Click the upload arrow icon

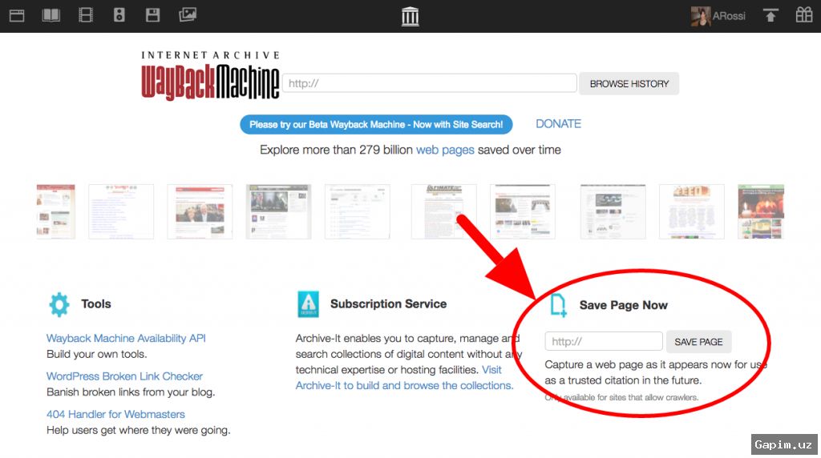click(x=770, y=15)
